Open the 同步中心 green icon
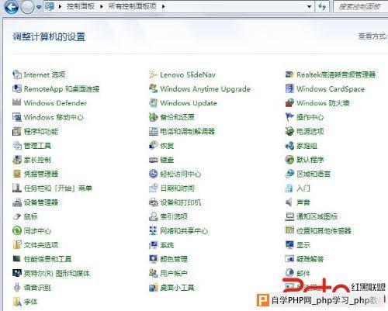The width and height of the screenshot is (388, 311). [17, 230]
